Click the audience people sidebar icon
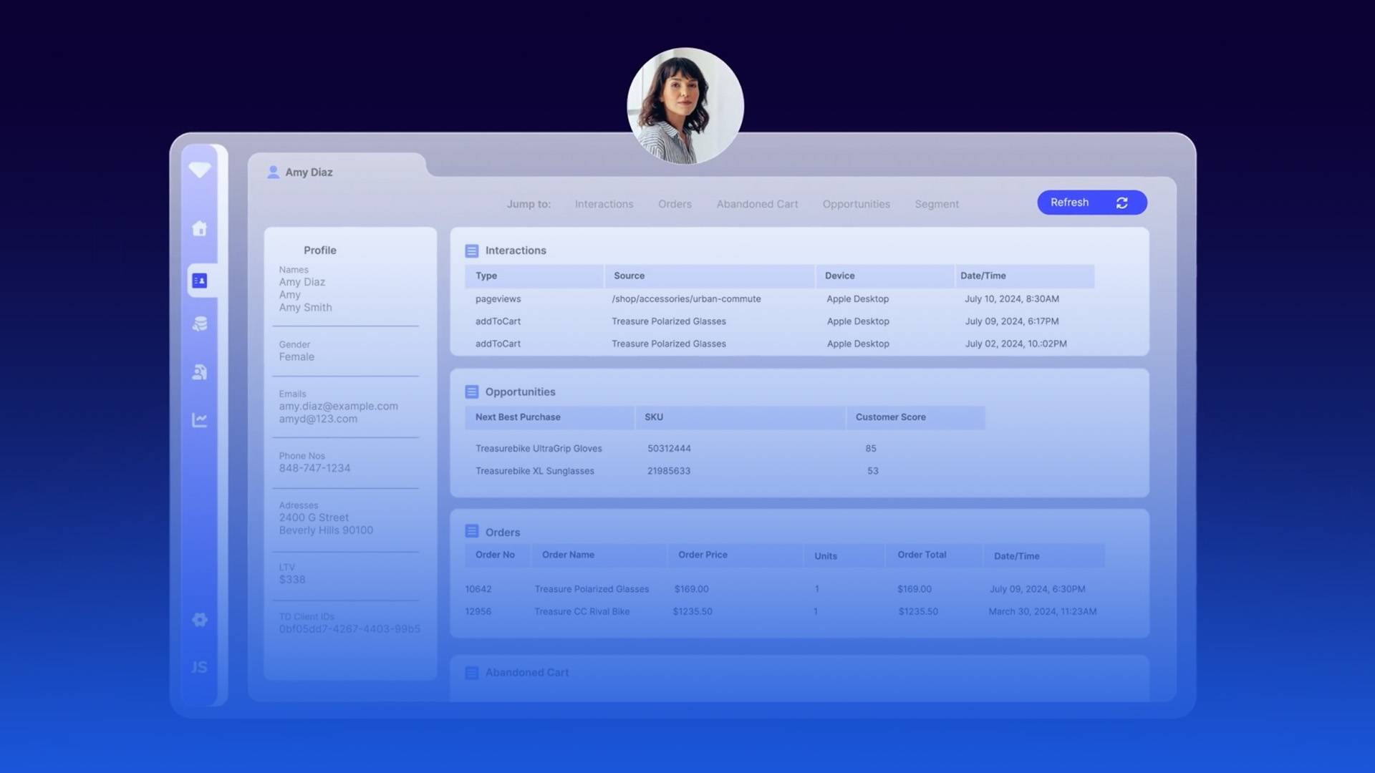Screen dimensions: 1375x773 [200, 372]
